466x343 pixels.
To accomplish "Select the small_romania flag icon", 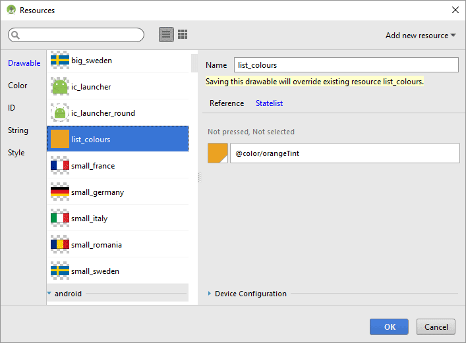I will pyautogui.click(x=60, y=245).
